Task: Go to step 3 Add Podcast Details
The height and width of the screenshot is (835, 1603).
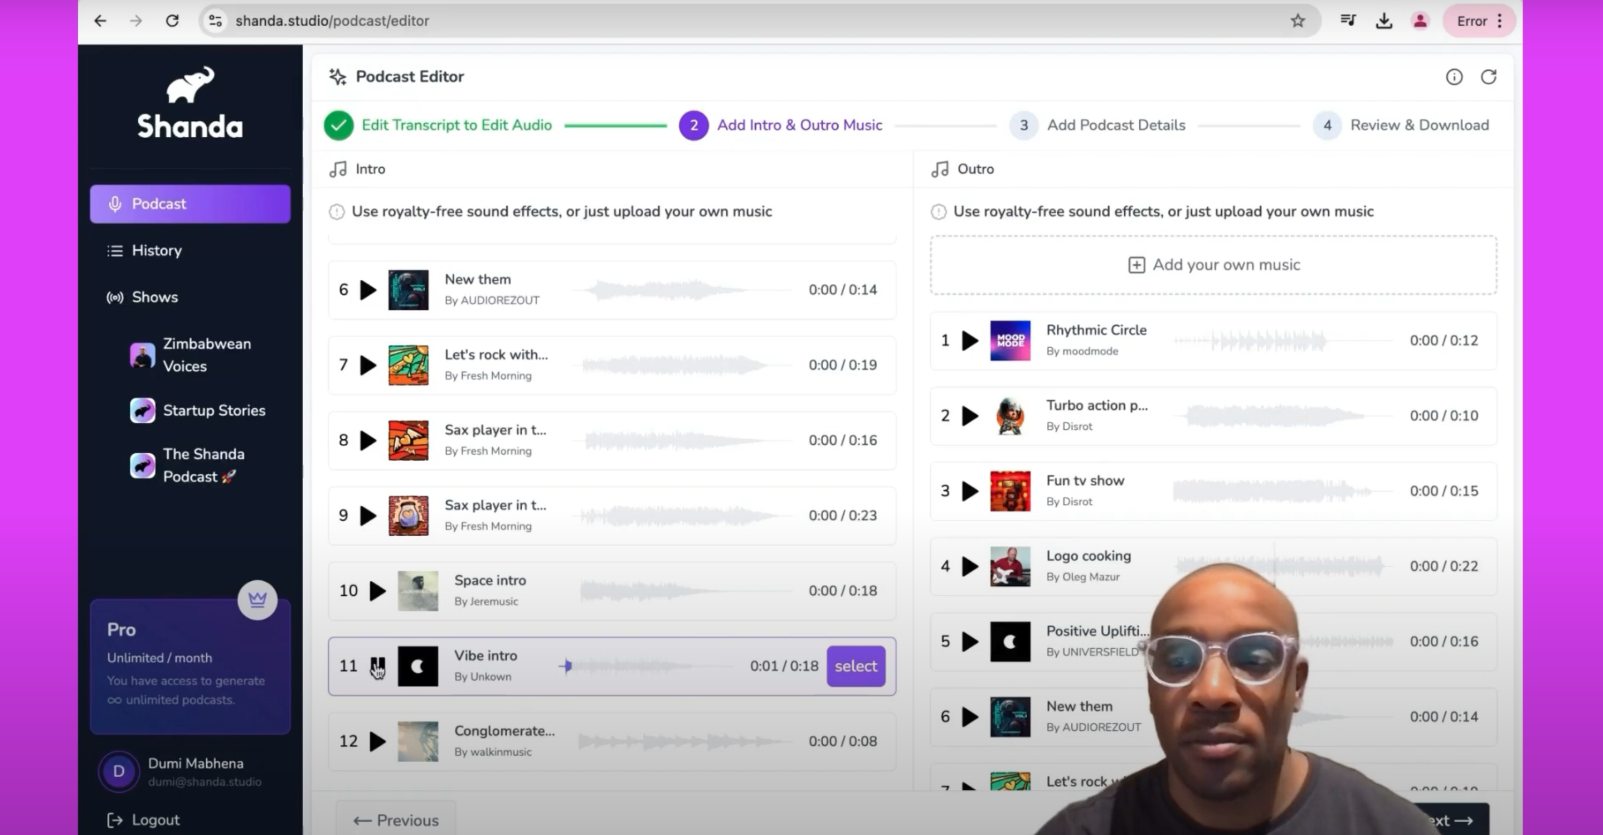Action: coord(1097,125)
